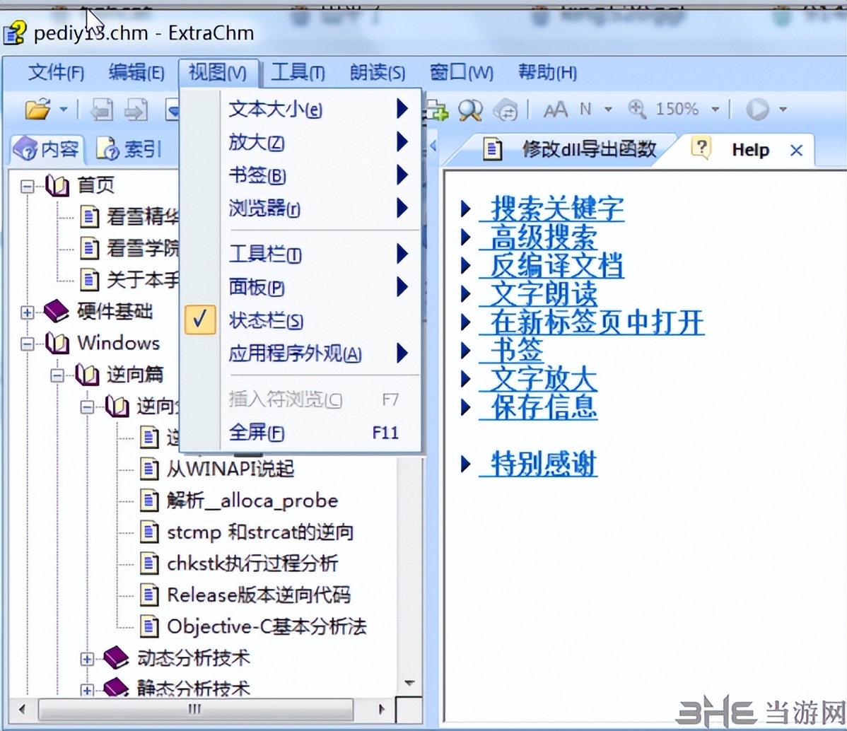Click document icon on 修改dll导出函数 tab
Image resolution: width=847 pixels, height=731 pixels.
[492, 149]
